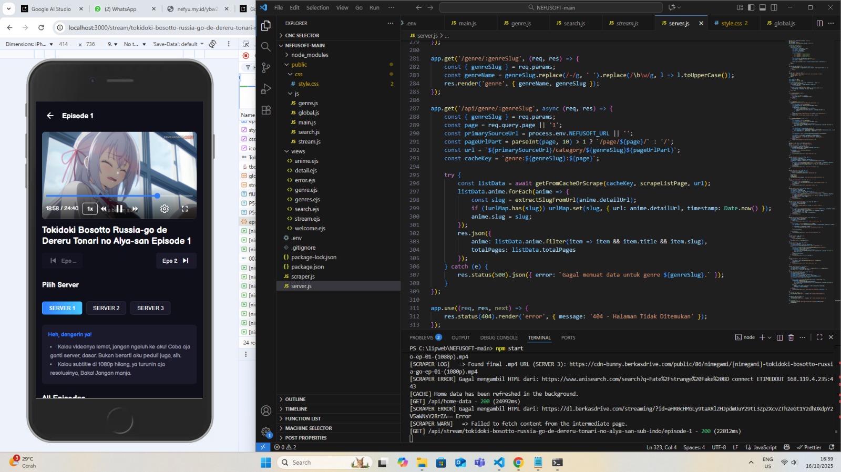Image resolution: width=841 pixels, height=472 pixels.
Task: Split the editor to the right
Action: (x=819, y=23)
